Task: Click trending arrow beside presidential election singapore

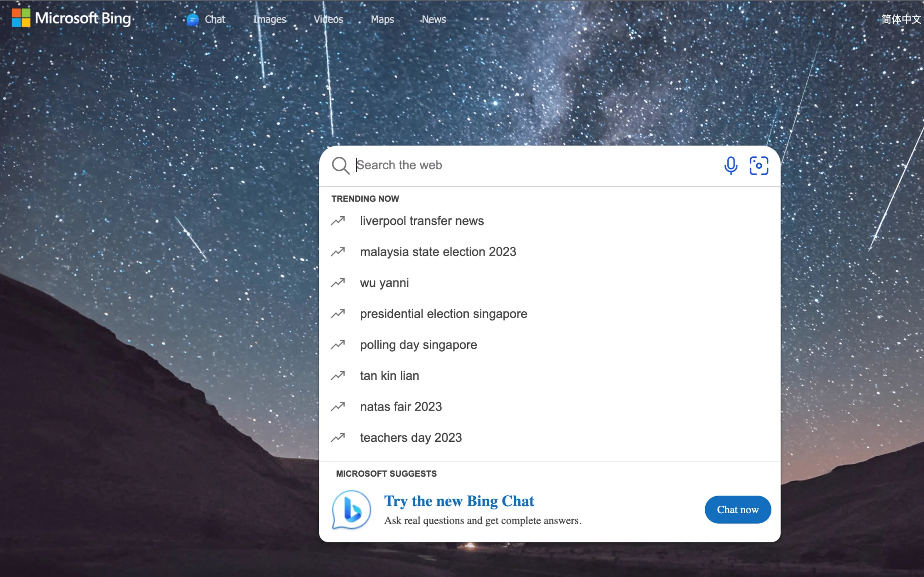Action: pyautogui.click(x=338, y=314)
